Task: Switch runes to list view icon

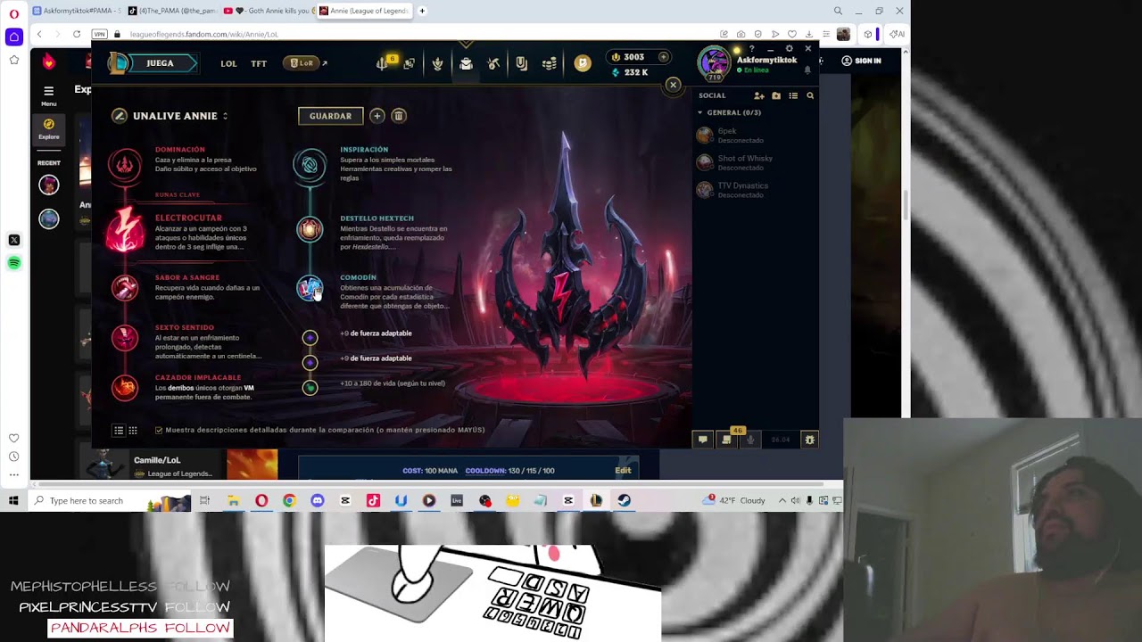Action: (118, 431)
